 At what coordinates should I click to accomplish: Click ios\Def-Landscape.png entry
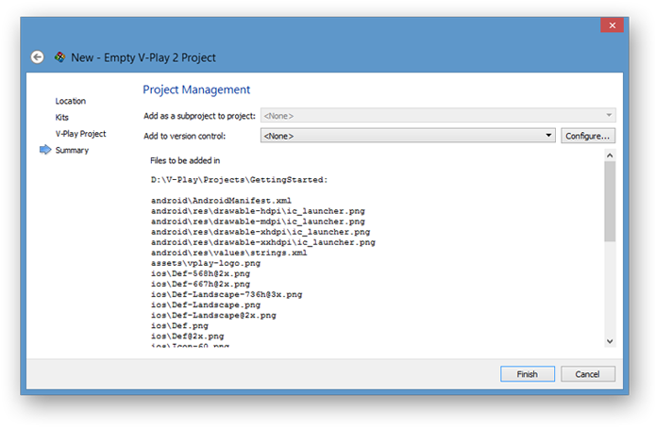206,305
